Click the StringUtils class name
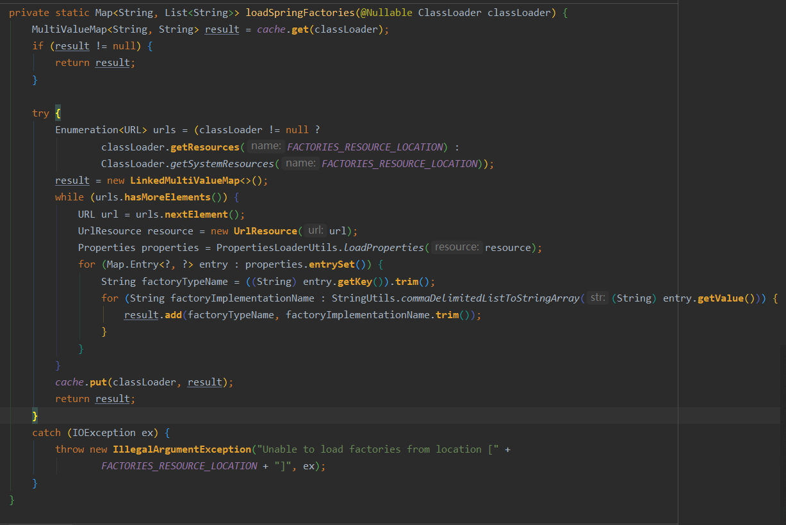Image resolution: width=786 pixels, height=525 pixels. click(x=363, y=298)
